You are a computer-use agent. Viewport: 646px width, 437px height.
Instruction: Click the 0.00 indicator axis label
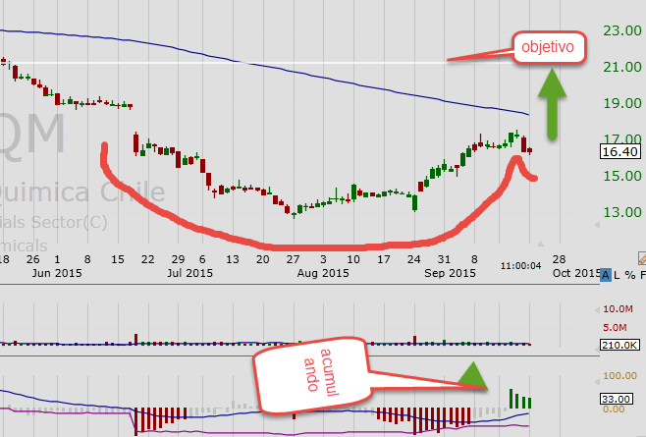click(x=614, y=409)
